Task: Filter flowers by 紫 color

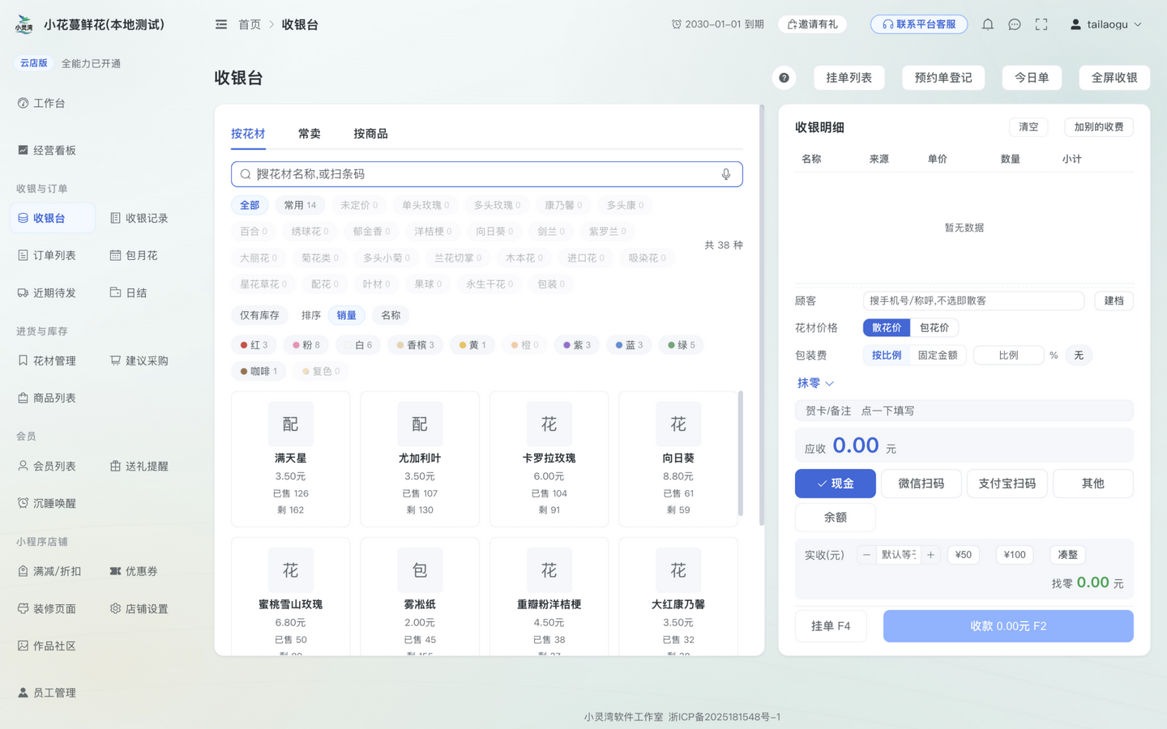Action: [x=577, y=345]
